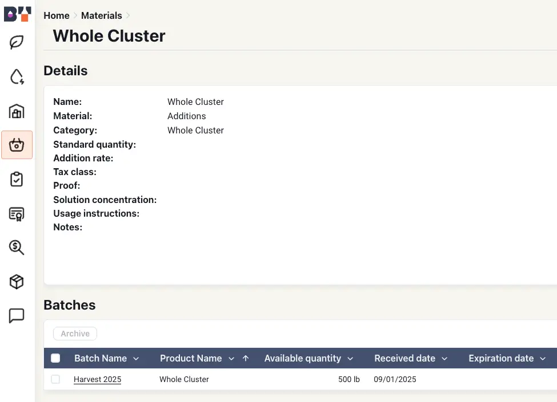The image size is (557, 402).
Task: Open the box package sidebar icon
Action: point(17,282)
